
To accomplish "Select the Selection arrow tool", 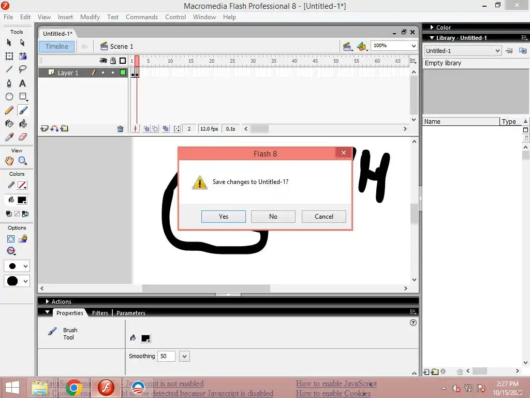I will pyautogui.click(x=9, y=42).
